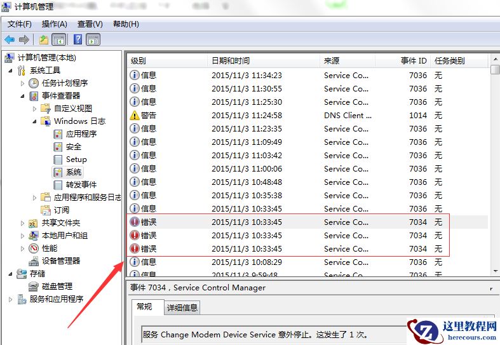This screenshot has width=500, height=345.
Task: Select the info event at 11:00:06
Action: 307,168
